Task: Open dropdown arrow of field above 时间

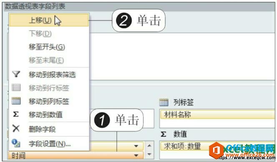Action: (136, 146)
